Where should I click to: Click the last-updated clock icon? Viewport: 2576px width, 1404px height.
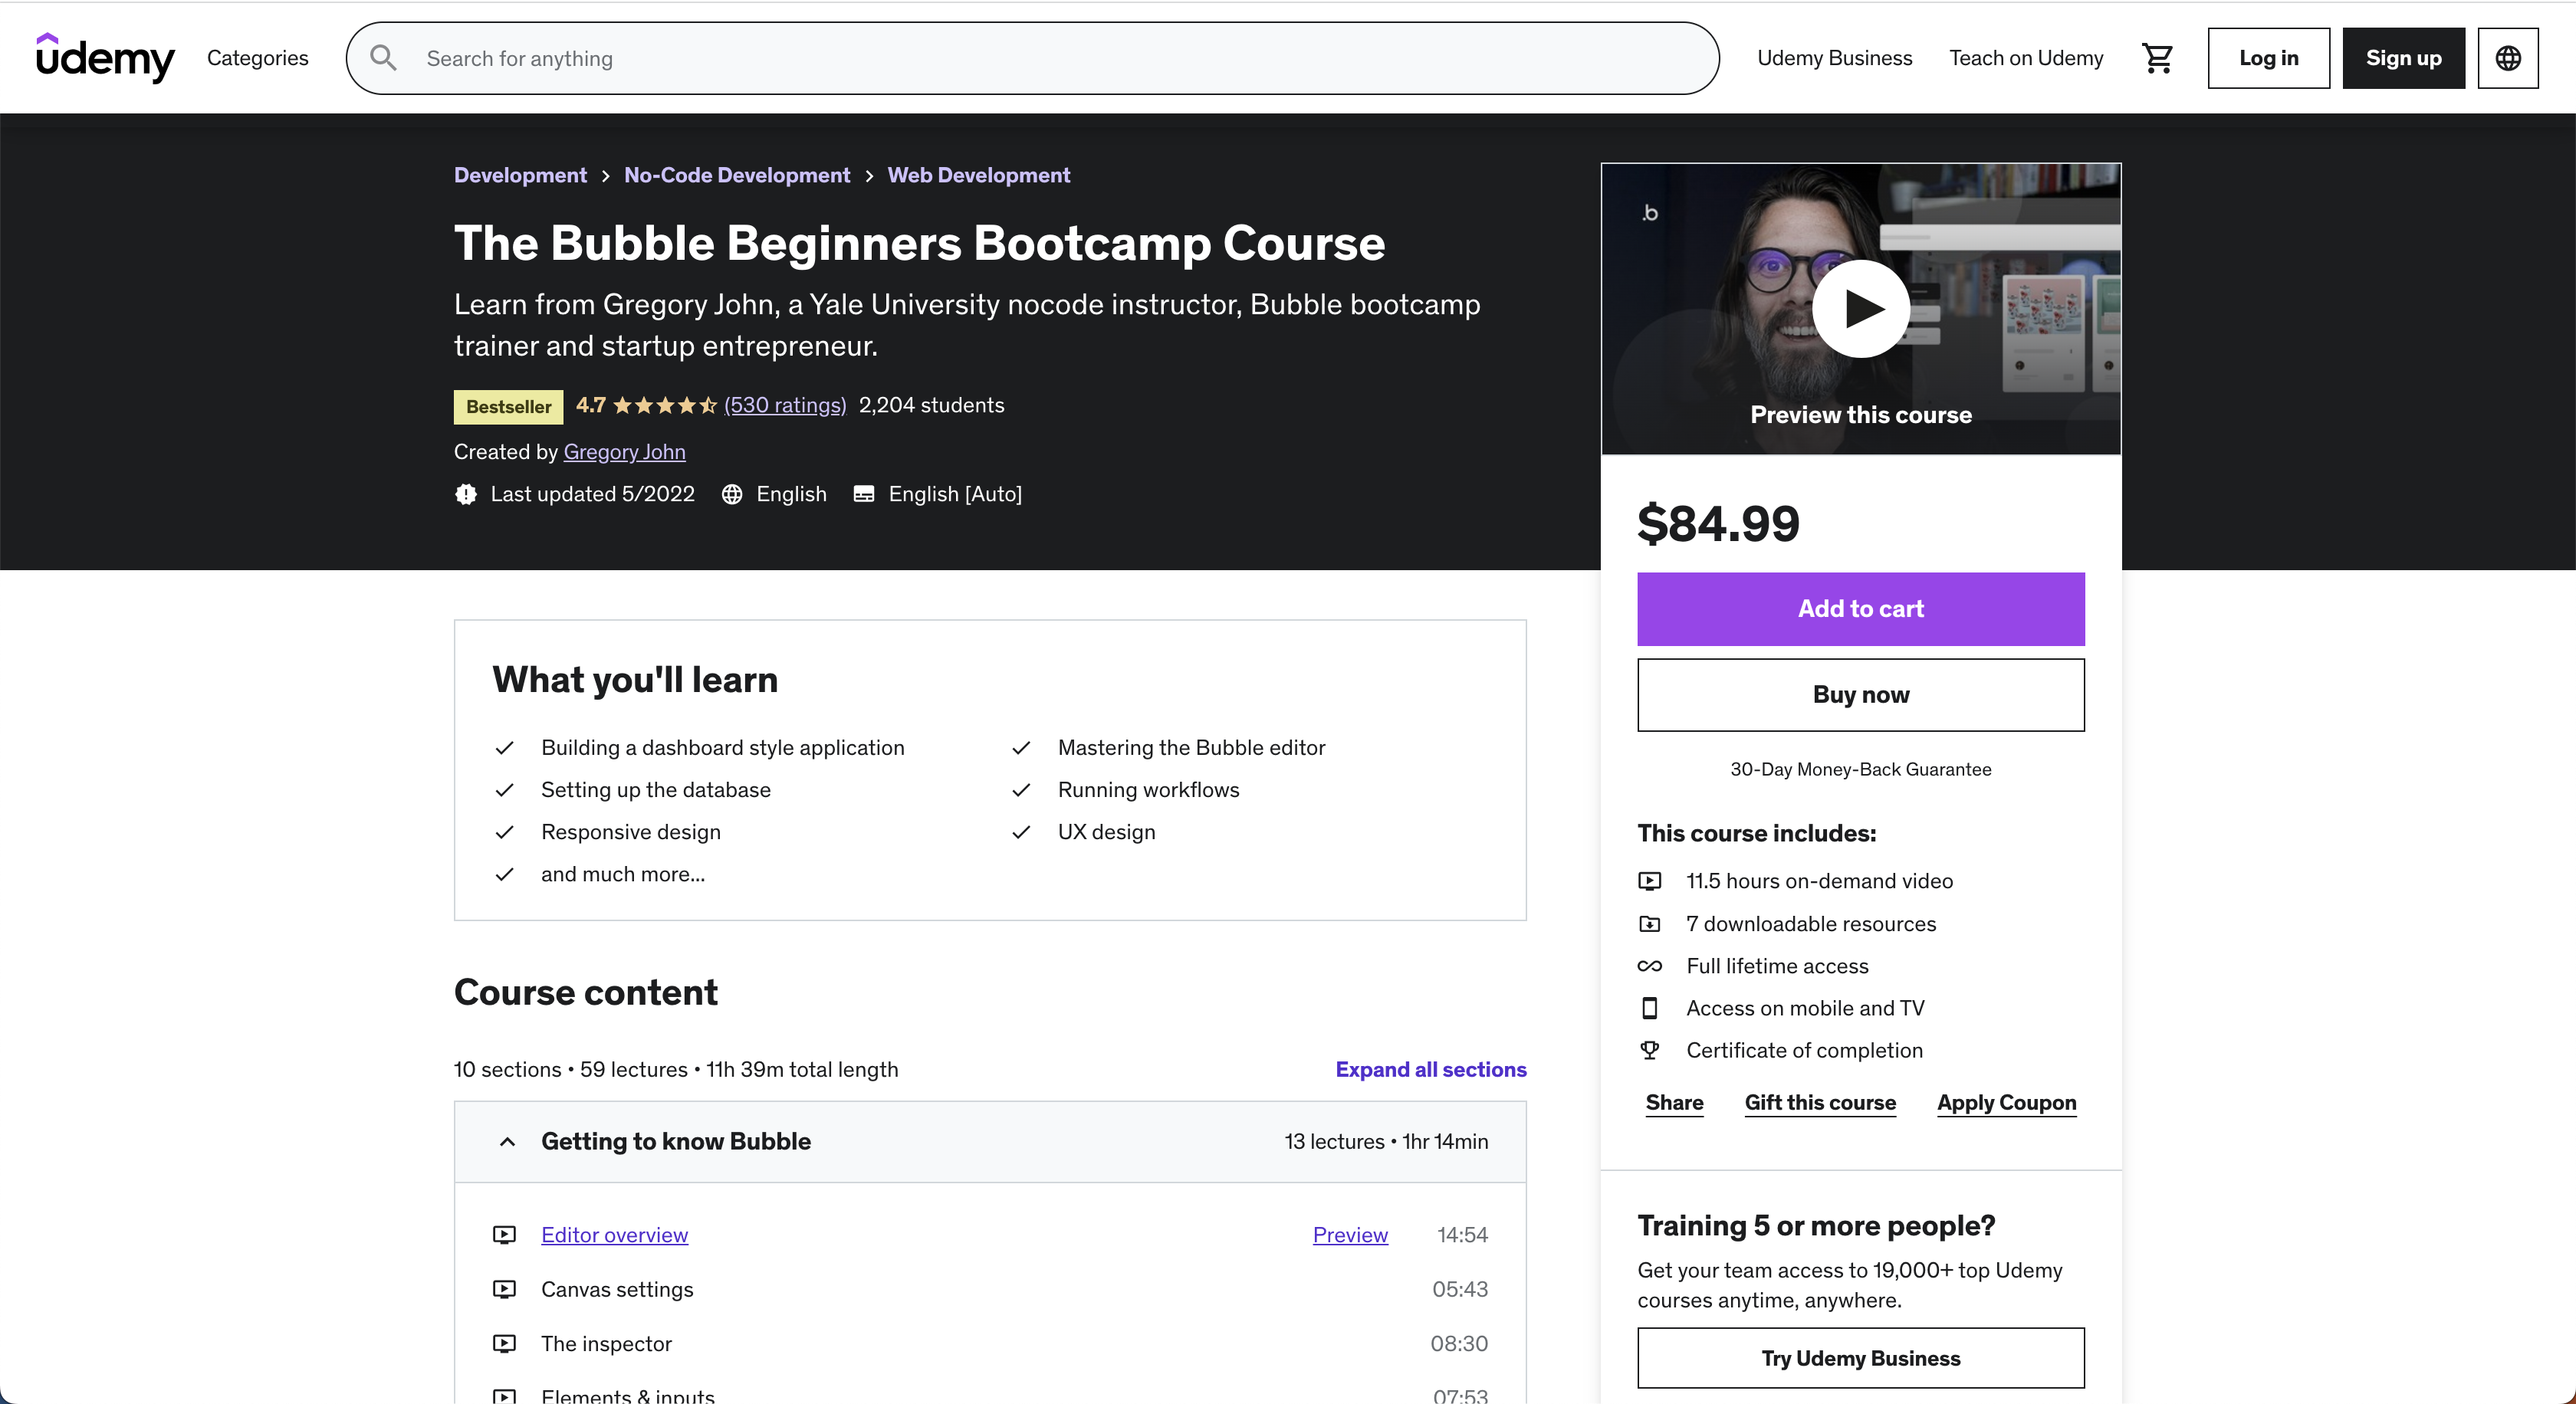(465, 494)
